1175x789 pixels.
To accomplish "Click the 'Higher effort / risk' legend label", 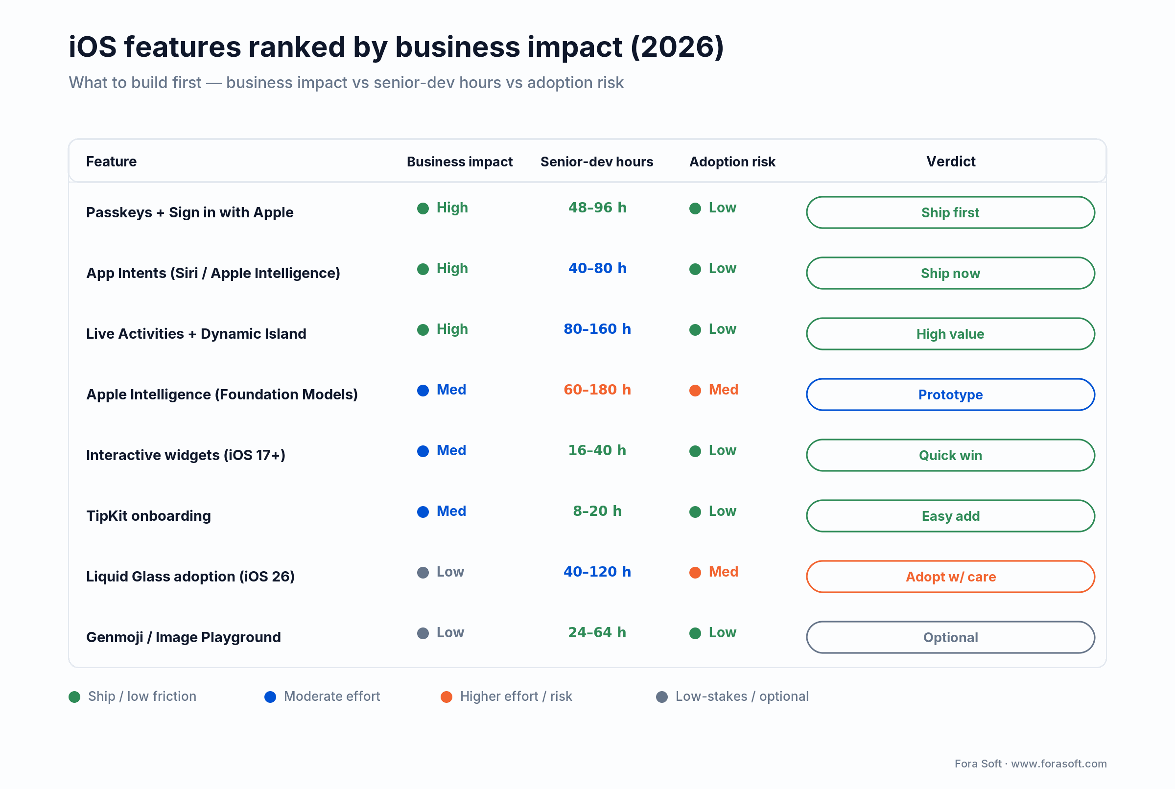I will tap(516, 696).
